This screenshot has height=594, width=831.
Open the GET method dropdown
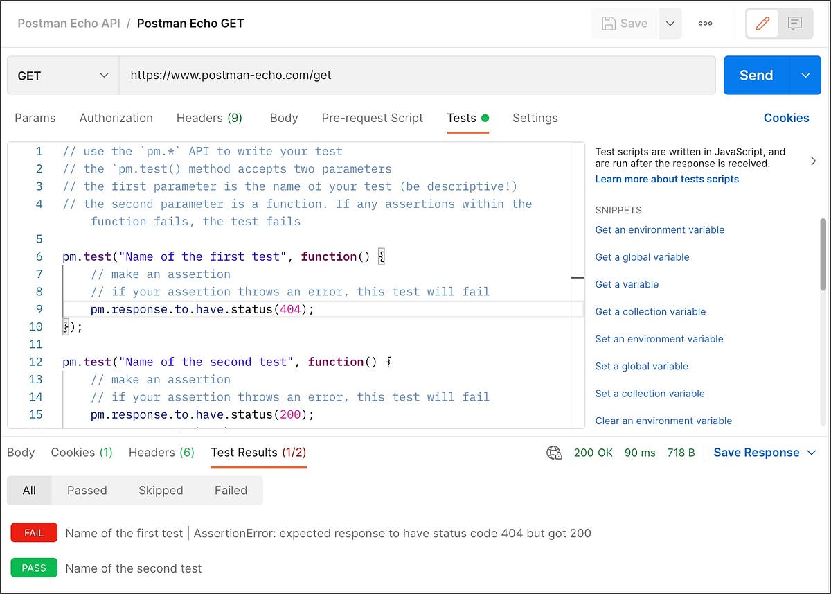pos(63,76)
